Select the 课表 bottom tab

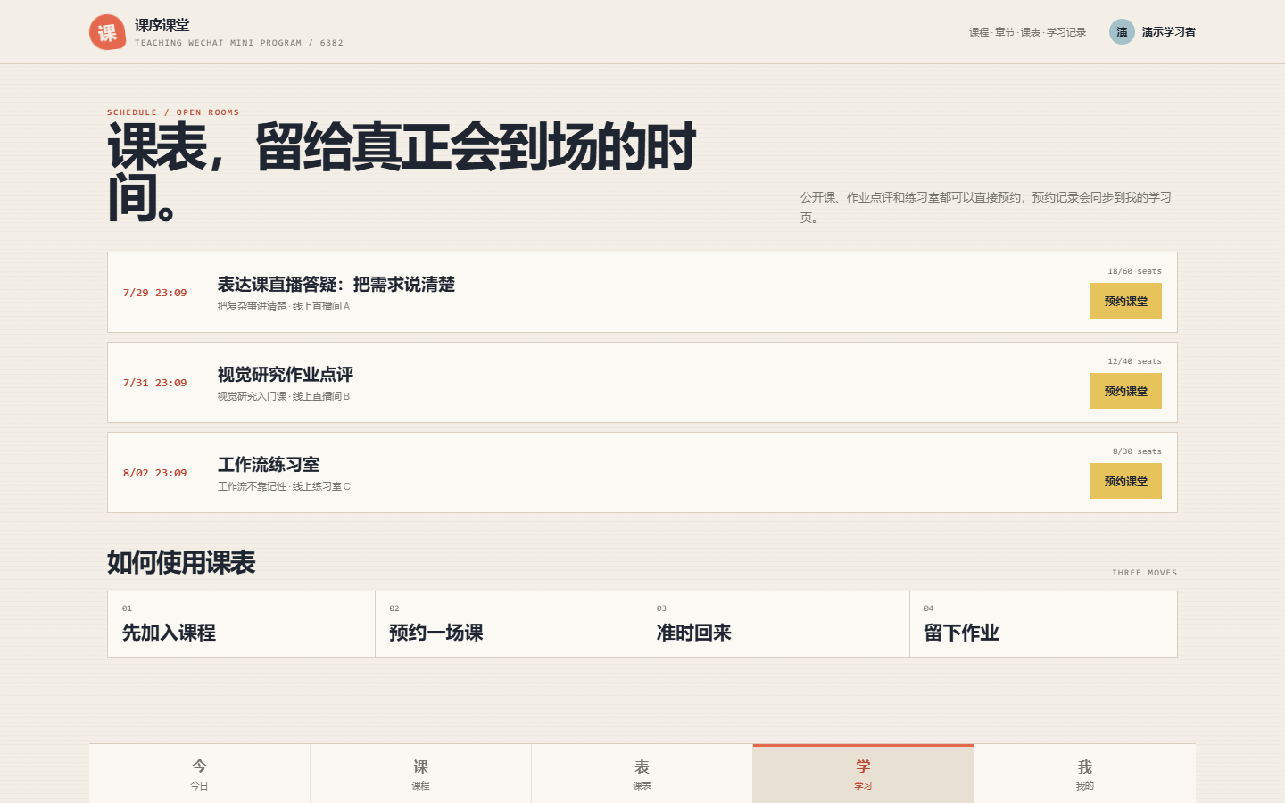(x=642, y=774)
